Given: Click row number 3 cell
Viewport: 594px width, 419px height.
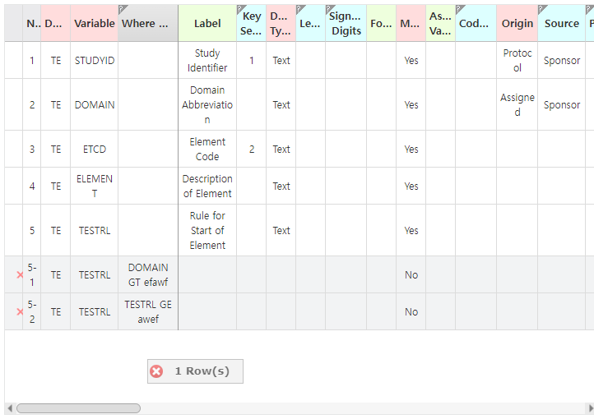Looking at the screenshot, I should (x=32, y=150).
